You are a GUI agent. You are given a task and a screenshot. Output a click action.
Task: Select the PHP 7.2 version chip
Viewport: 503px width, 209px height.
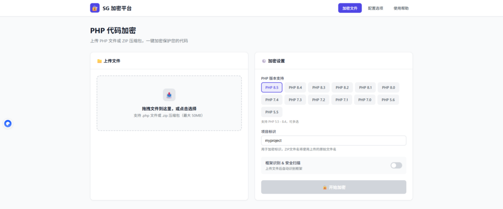318,100
